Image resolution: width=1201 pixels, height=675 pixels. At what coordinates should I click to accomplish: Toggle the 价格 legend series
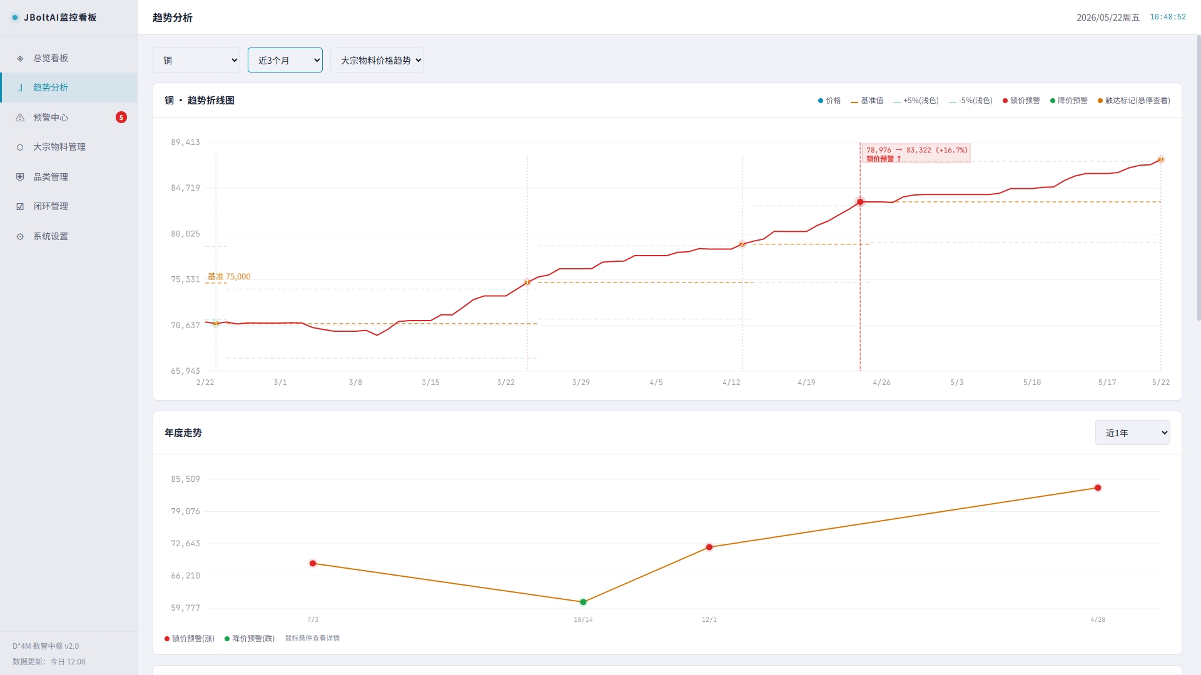click(x=829, y=101)
